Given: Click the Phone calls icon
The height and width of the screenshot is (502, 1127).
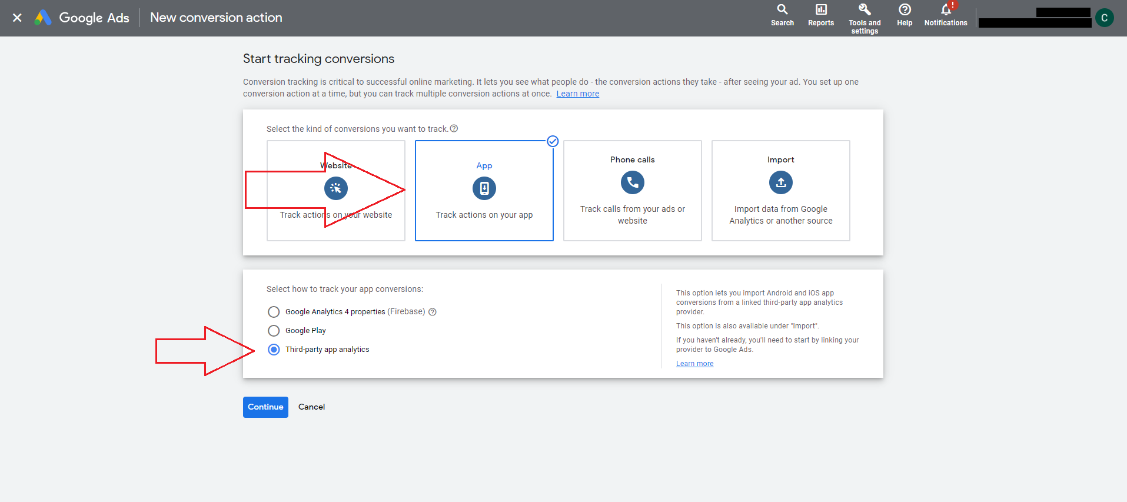Looking at the screenshot, I should click(x=632, y=182).
